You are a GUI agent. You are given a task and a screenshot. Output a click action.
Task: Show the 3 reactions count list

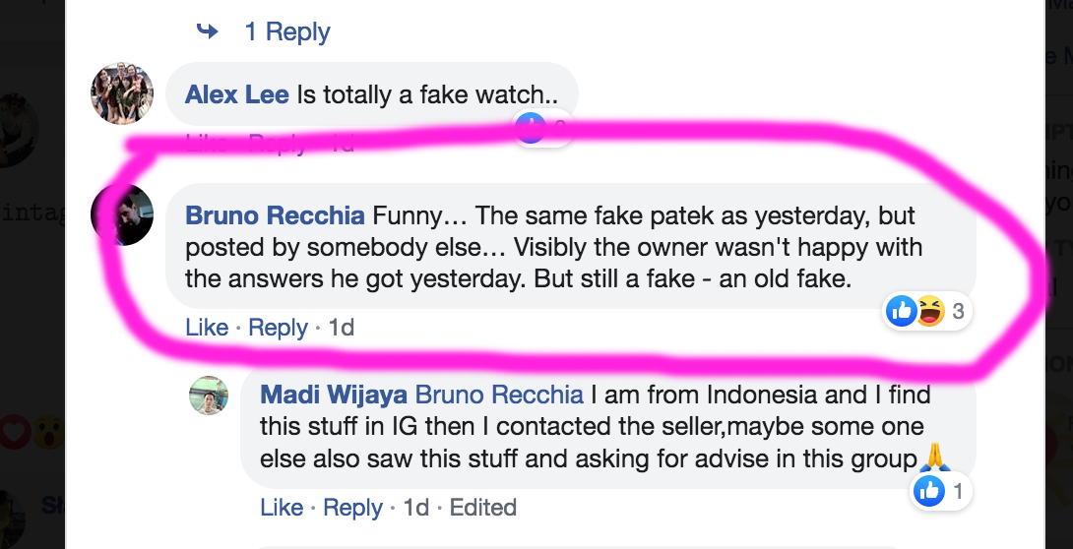point(958,313)
